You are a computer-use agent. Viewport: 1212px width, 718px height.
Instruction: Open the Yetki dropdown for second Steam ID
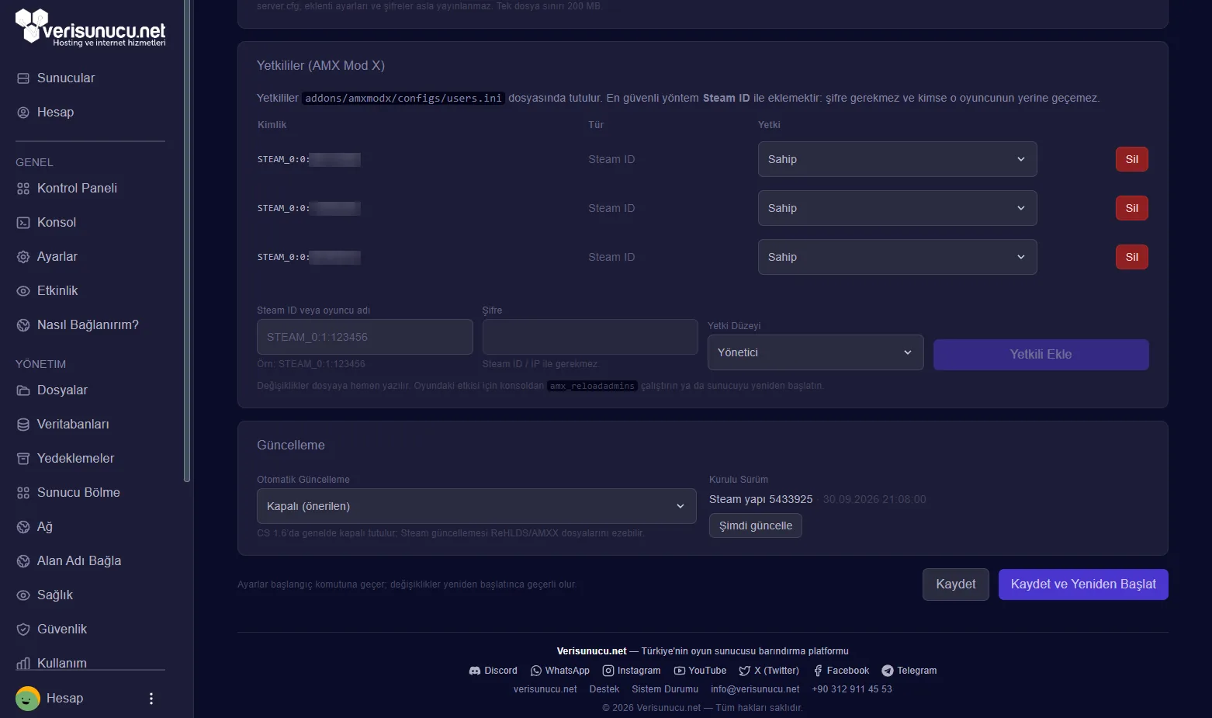pyautogui.click(x=897, y=208)
